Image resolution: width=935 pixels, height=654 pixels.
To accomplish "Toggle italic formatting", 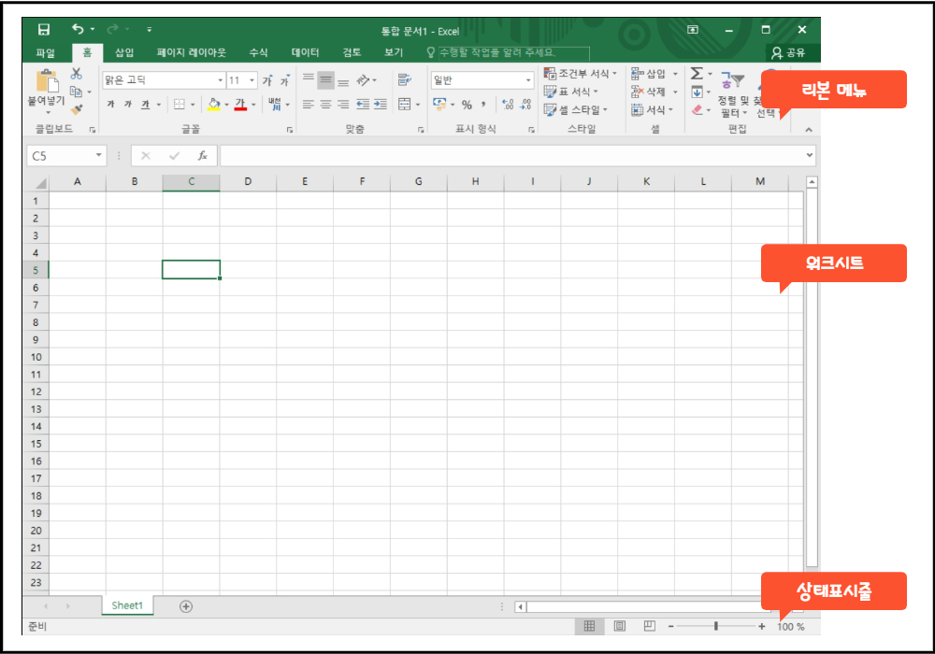I will click(x=127, y=105).
